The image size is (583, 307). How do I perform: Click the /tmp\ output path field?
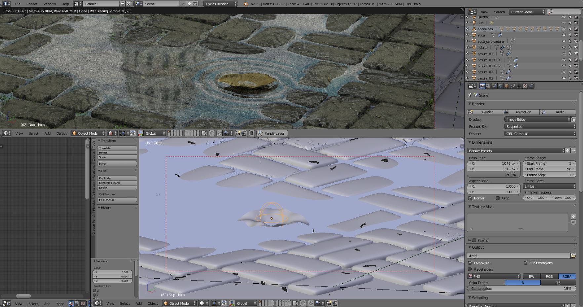tap(518, 256)
